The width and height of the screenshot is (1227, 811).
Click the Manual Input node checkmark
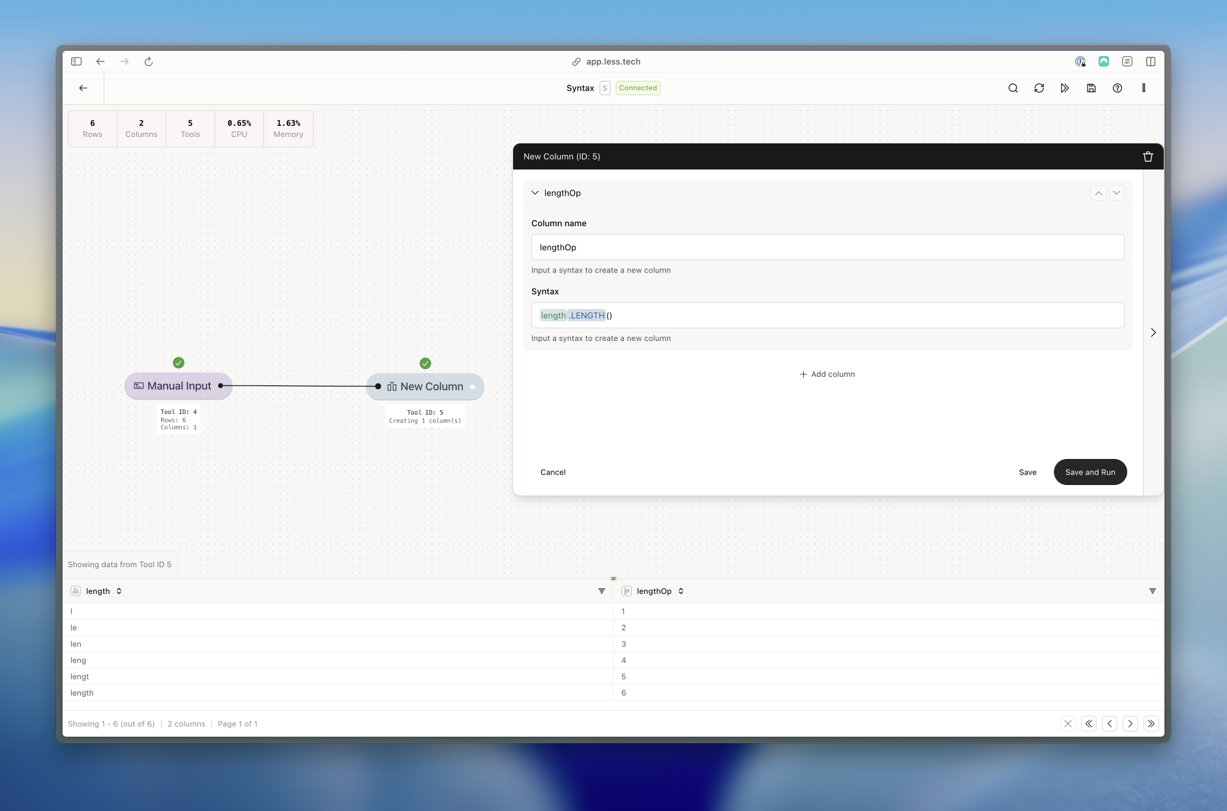coord(179,362)
